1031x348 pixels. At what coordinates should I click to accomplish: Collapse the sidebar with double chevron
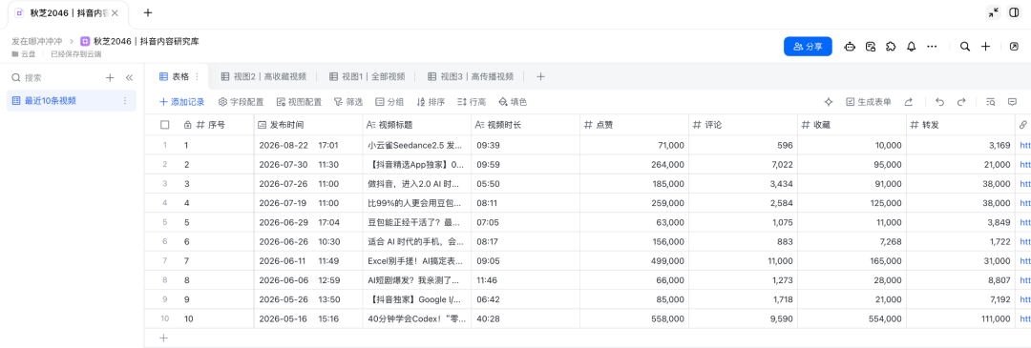(x=129, y=77)
